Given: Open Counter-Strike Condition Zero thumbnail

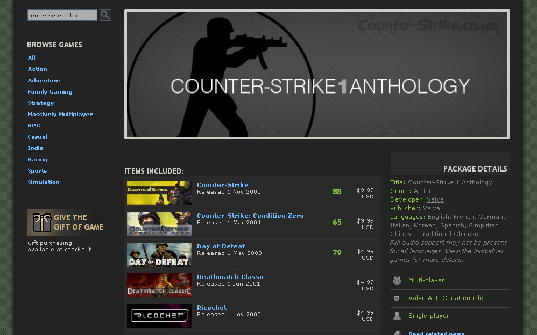Looking at the screenshot, I should click(159, 224).
